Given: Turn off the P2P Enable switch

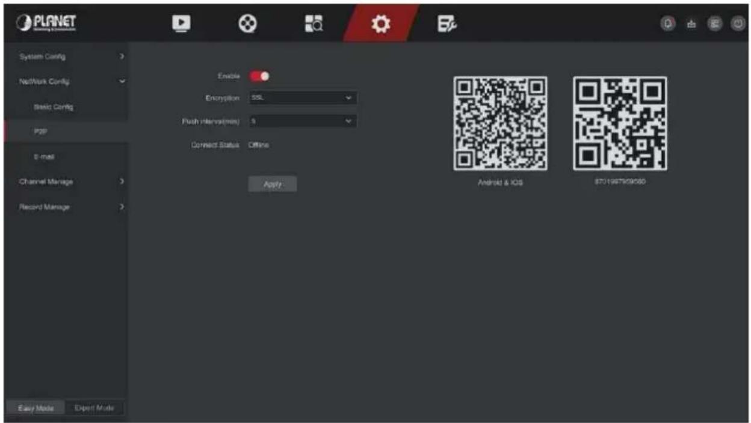Looking at the screenshot, I should (260, 76).
